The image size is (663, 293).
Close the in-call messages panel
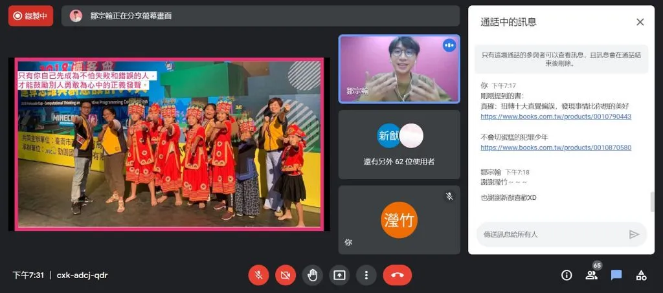click(x=640, y=22)
